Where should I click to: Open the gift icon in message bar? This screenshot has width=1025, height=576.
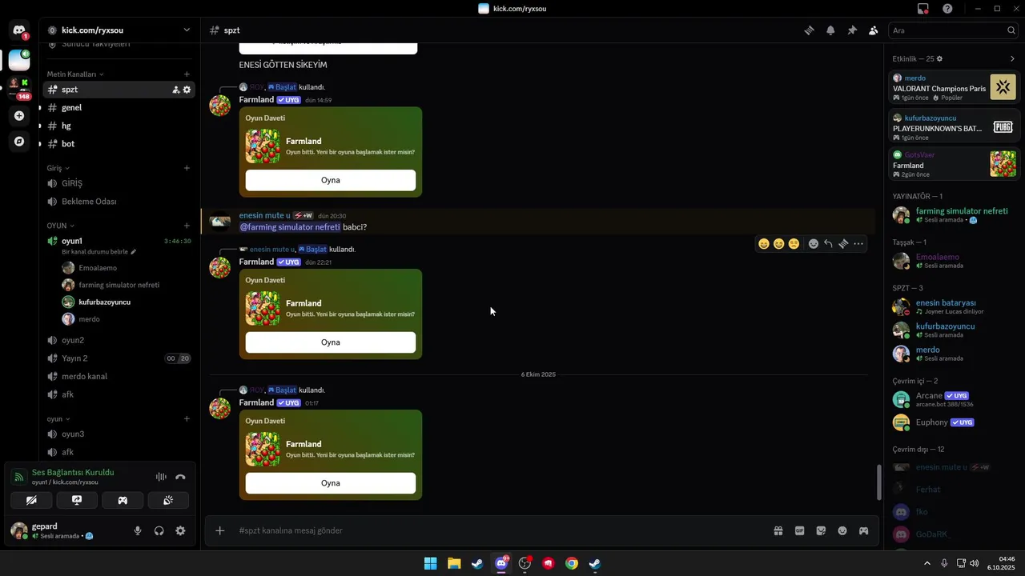tap(778, 530)
